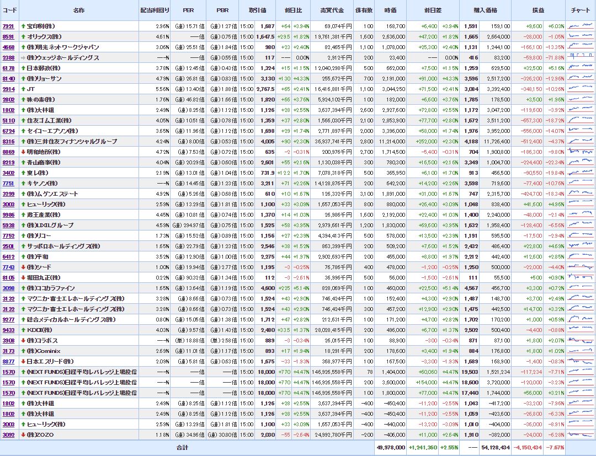Open stock code link 8316
This screenshot has height=456, width=596.
tap(8, 142)
